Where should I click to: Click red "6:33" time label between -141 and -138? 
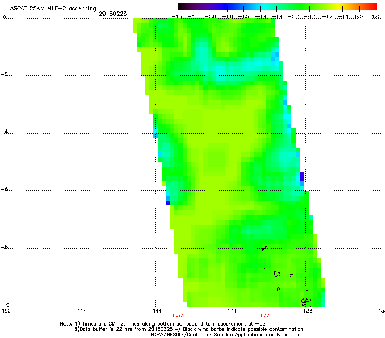(x=264, y=316)
